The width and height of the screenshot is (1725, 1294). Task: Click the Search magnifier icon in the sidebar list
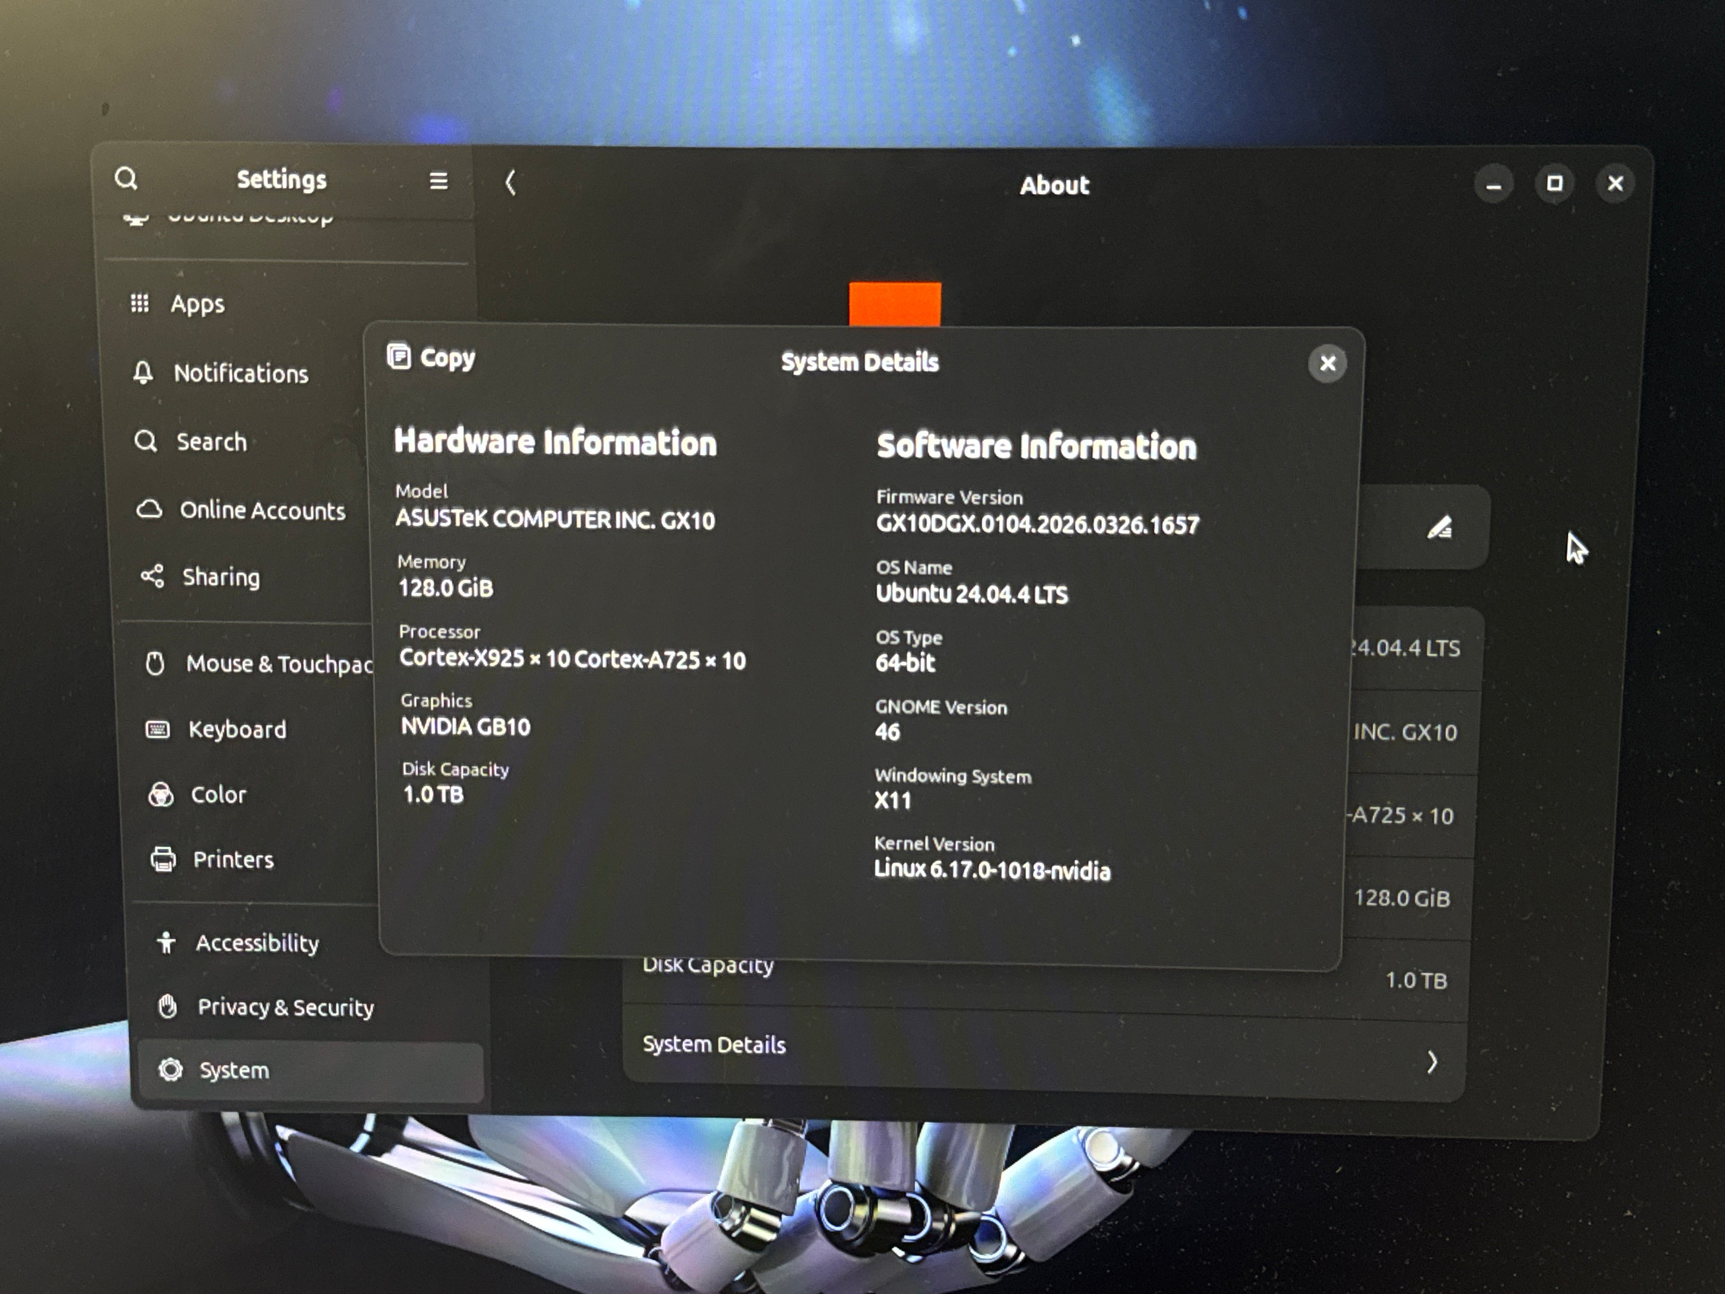(x=146, y=441)
